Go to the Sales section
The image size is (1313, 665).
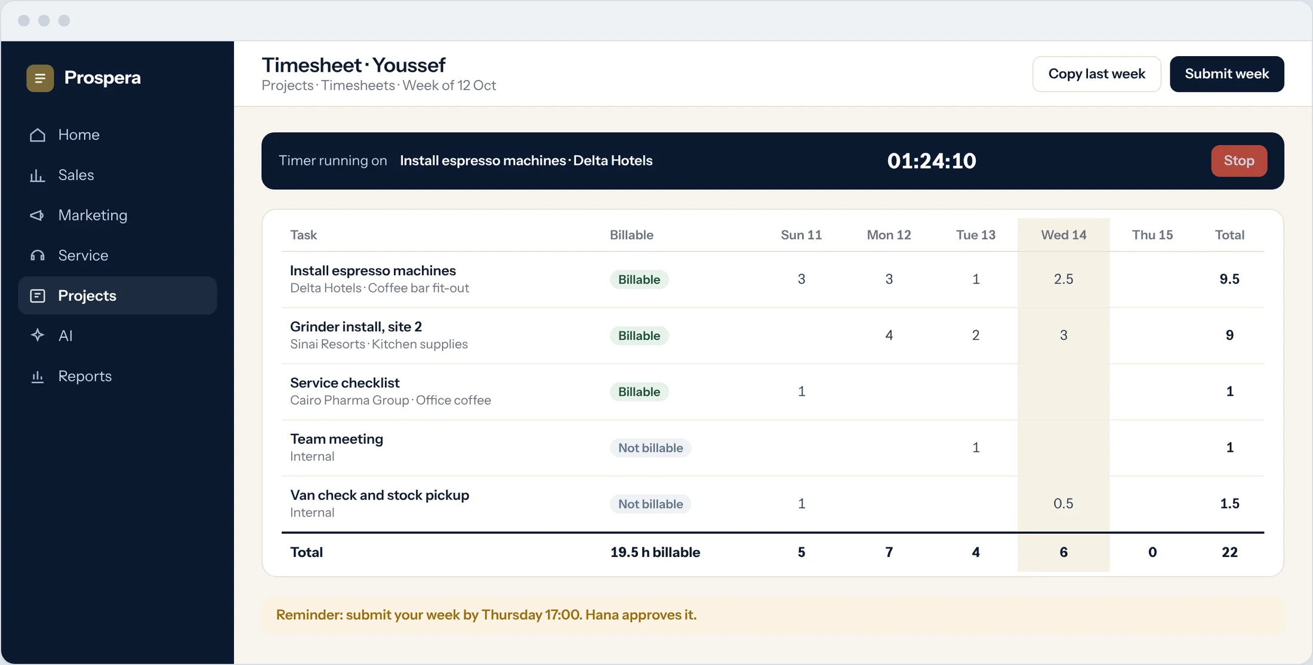click(x=118, y=175)
